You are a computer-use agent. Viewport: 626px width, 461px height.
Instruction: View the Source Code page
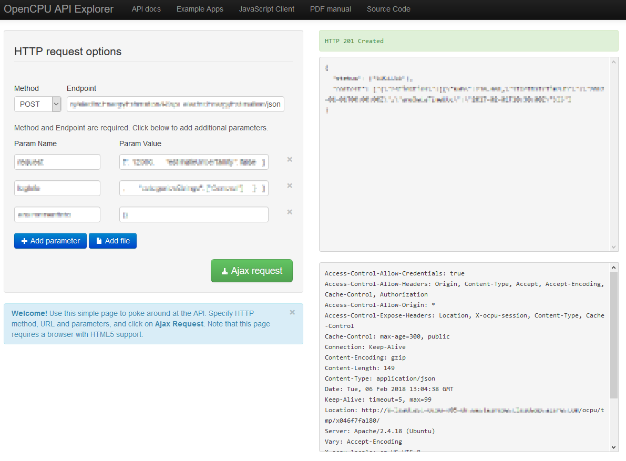point(388,9)
